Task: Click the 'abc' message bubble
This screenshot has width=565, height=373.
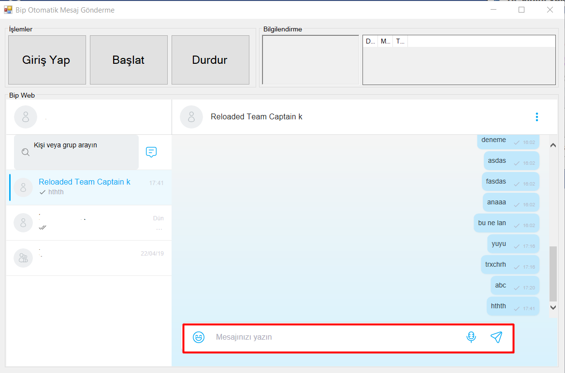Action: coord(515,286)
